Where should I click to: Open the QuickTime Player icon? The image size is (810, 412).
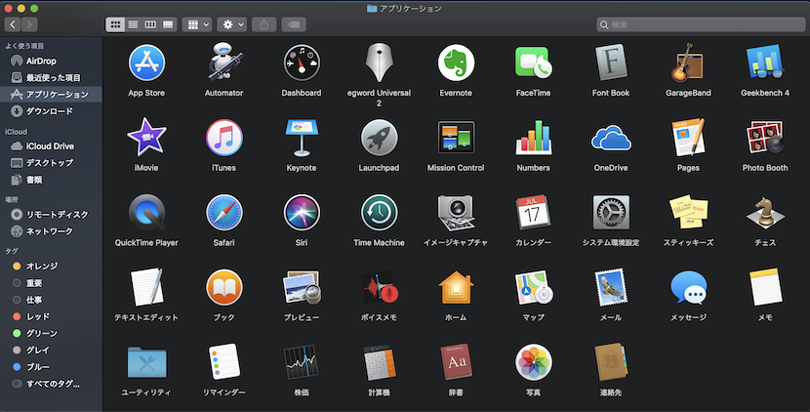point(146,213)
